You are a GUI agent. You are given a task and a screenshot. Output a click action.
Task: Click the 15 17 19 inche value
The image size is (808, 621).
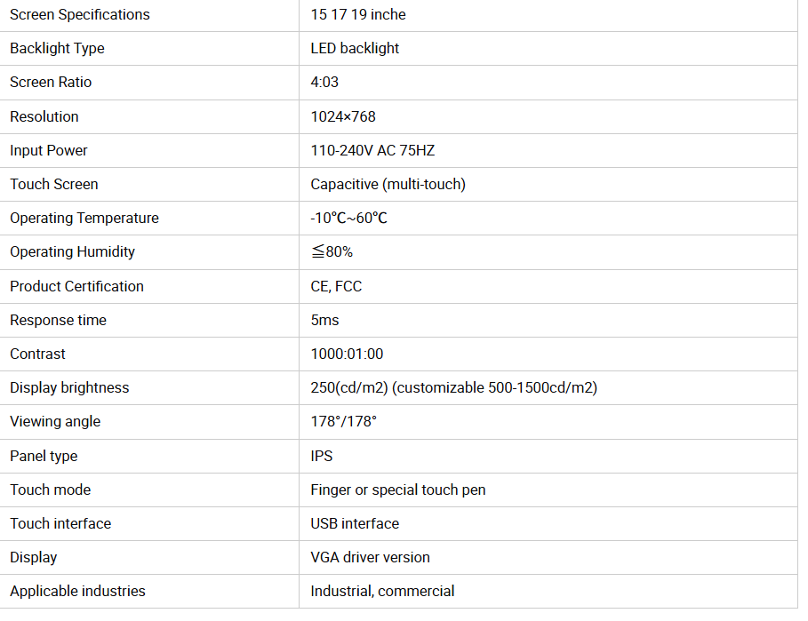(x=358, y=14)
